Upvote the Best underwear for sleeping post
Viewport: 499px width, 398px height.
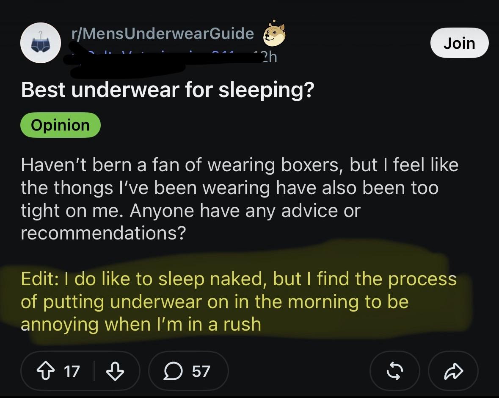[46, 371]
